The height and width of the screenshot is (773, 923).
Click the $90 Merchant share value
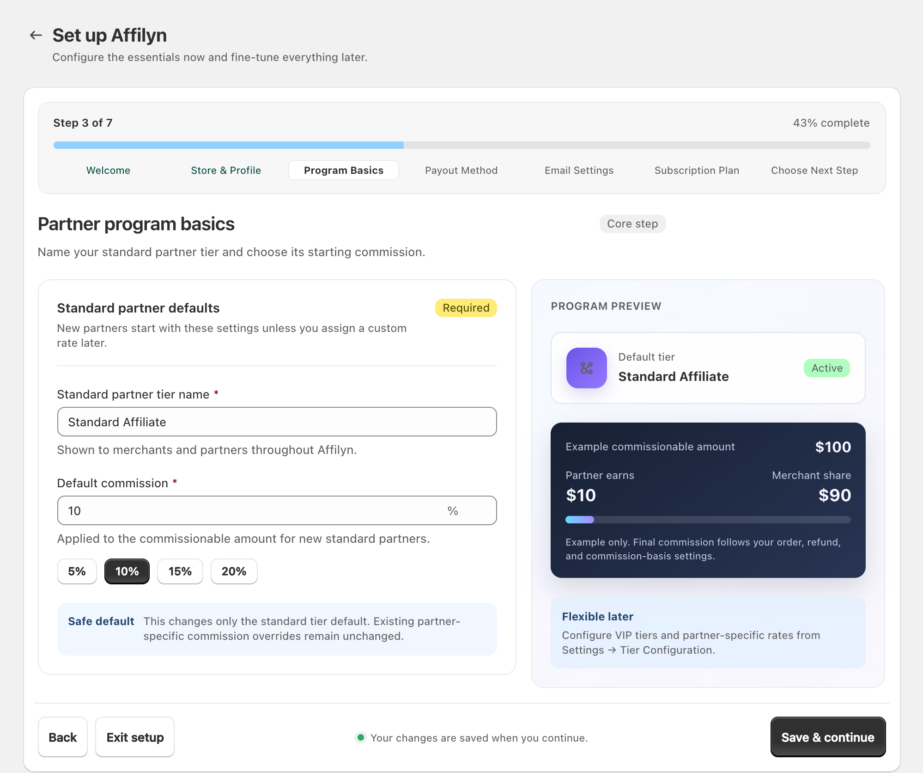835,495
